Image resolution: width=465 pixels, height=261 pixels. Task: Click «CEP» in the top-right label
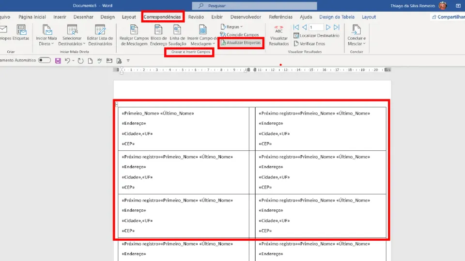coord(265,144)
